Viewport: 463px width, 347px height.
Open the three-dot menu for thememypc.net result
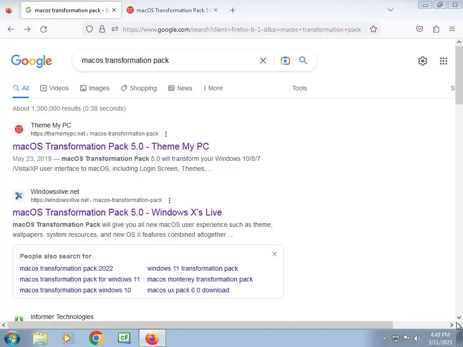coord(166,134)
